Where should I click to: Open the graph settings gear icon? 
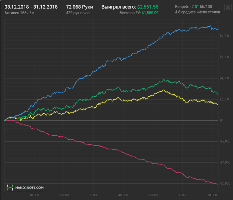pos(228,7)
